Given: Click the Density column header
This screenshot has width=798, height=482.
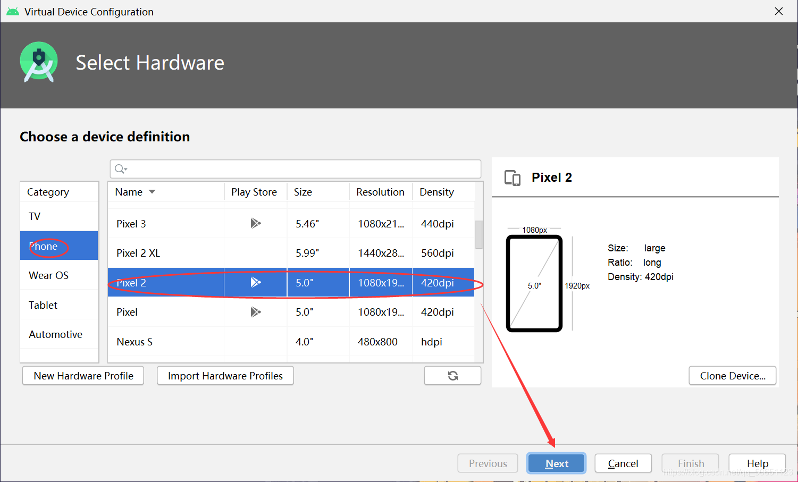Looking at the screenshot, I should (x=443, y=192).
